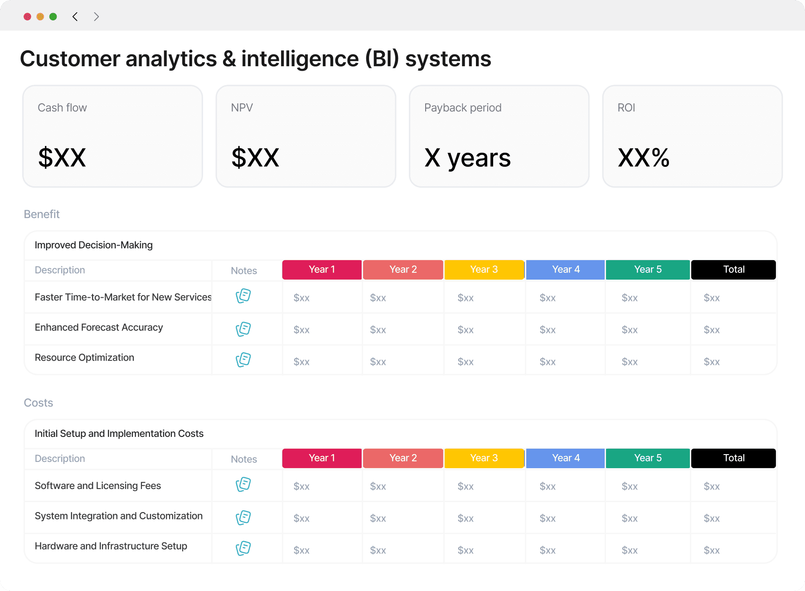
Task: Select the black Total header in Benefit table
Action: pyautogui.click(x=733, y=269)
